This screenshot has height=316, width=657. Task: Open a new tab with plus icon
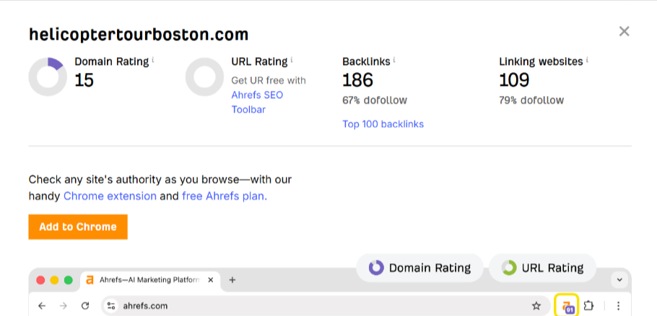pyautogui.click(x=232, y=280)
